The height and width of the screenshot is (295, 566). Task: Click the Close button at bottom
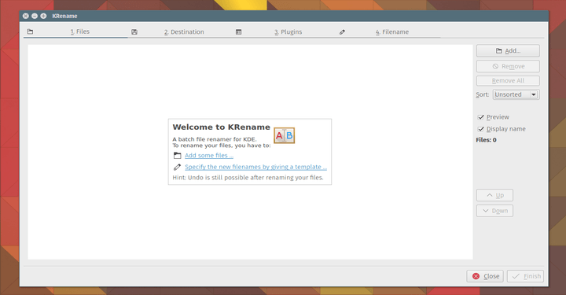485,276
